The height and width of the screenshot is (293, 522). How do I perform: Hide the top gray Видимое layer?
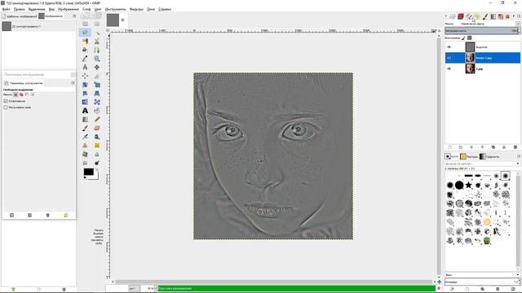point(449,47)
